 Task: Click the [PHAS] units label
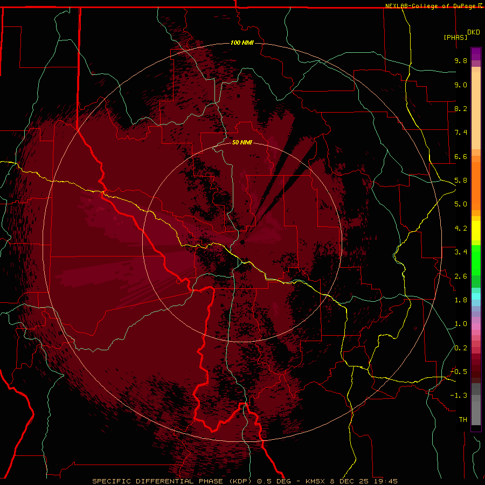click(x=455, y=37)
